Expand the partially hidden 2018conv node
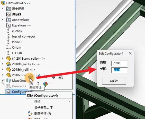Image resolution: width=145 pixels, height=119 pixels. click(3, 75)
